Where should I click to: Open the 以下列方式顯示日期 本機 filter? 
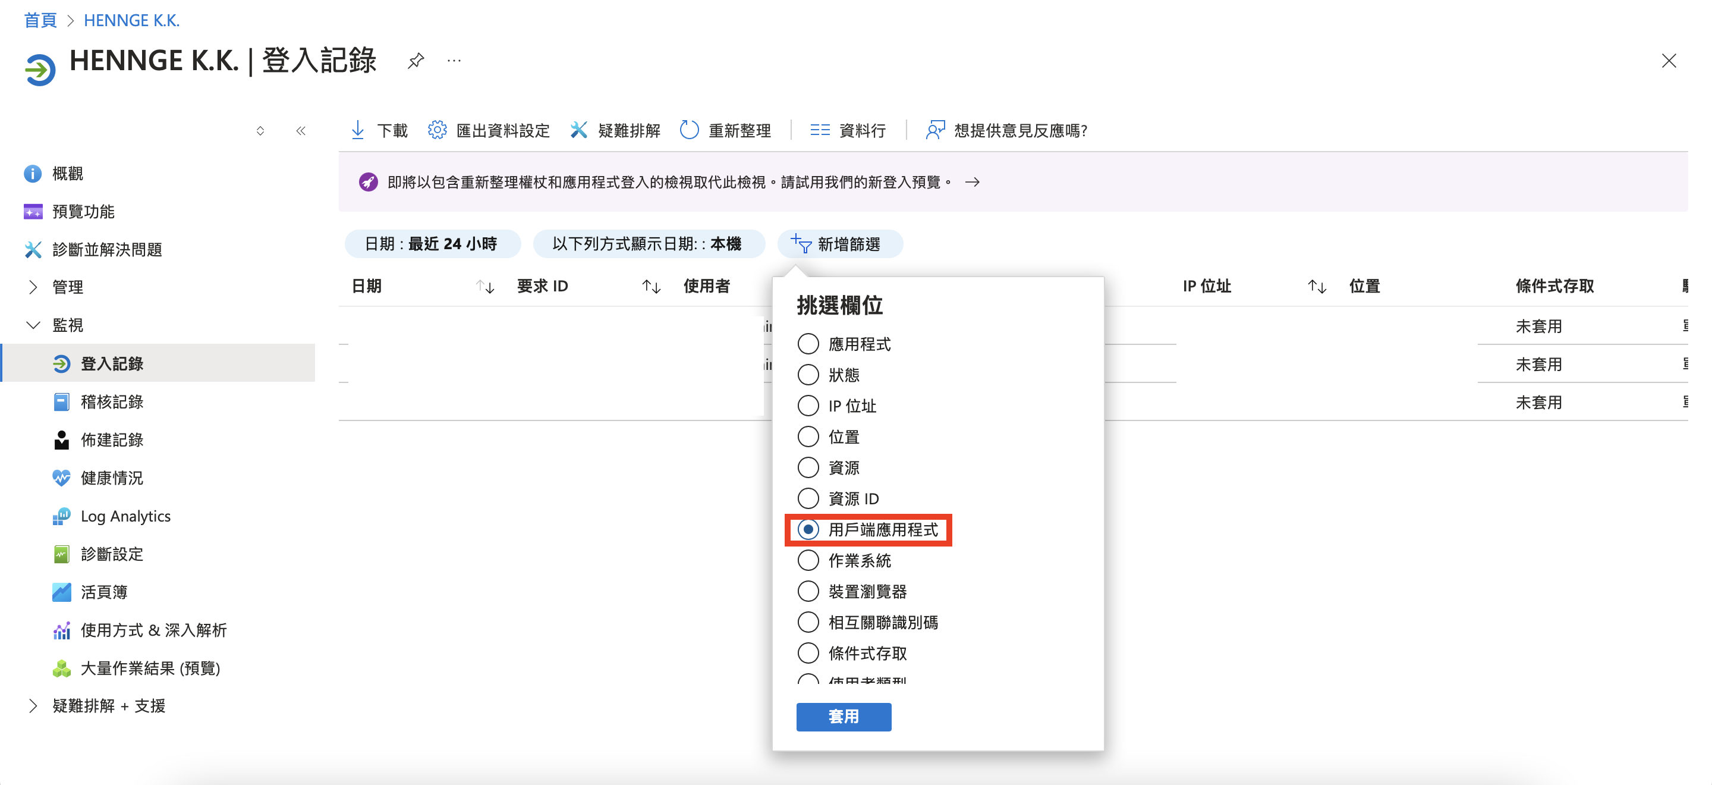pyautogui.click(x=649, y=244)
